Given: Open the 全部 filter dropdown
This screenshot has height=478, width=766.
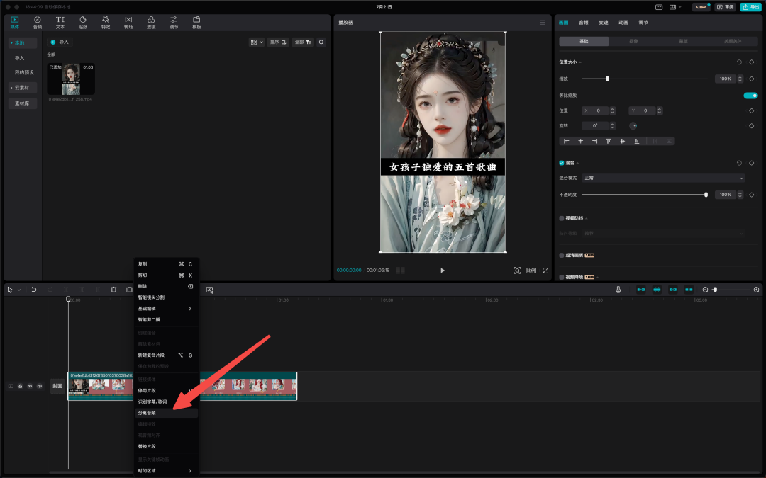Looking at the screenshot, I should [x=303, y=42].
